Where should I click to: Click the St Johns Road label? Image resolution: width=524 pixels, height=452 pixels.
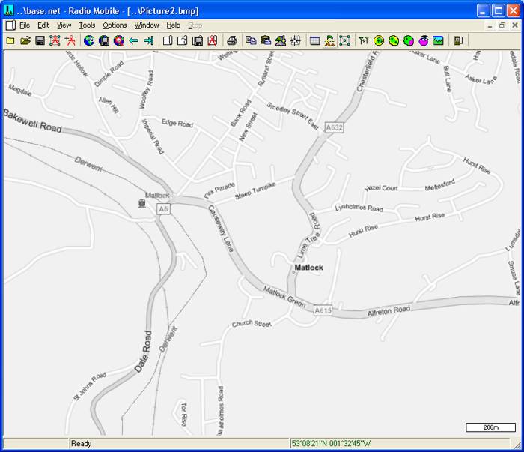tap(90, 386)
